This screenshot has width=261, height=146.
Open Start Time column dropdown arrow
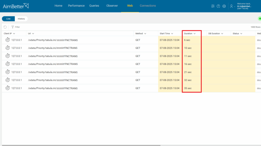click(172, 34)
